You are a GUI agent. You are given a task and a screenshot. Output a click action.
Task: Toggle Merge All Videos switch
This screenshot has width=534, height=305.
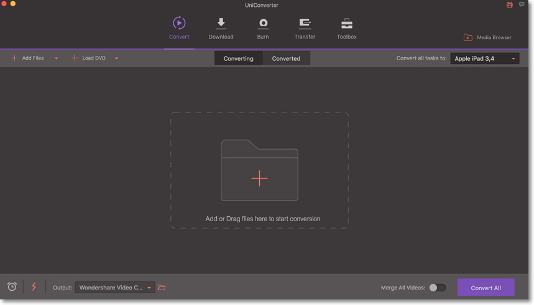(x=437, y=288)
